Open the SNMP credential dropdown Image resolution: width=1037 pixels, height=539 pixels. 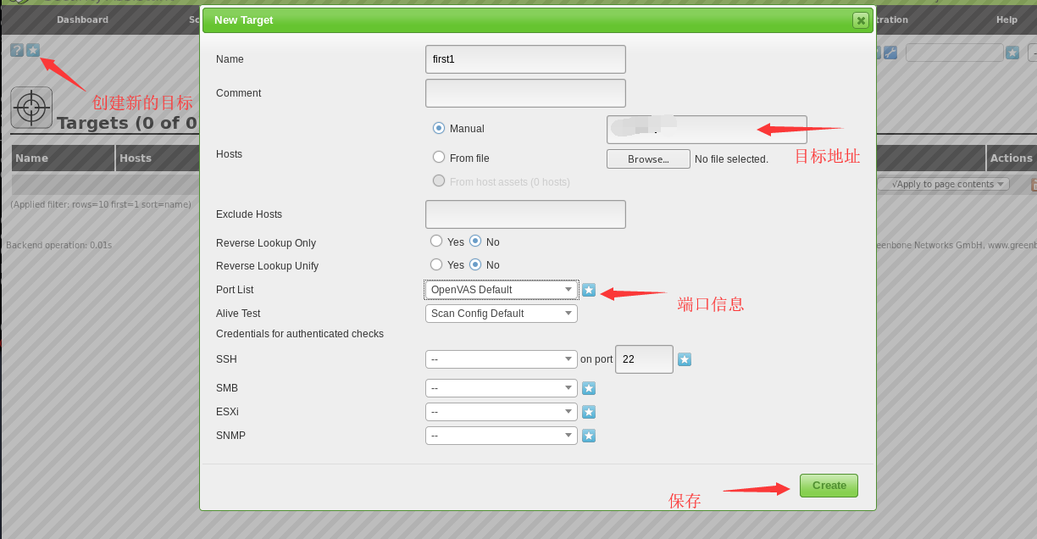point(502,436)
